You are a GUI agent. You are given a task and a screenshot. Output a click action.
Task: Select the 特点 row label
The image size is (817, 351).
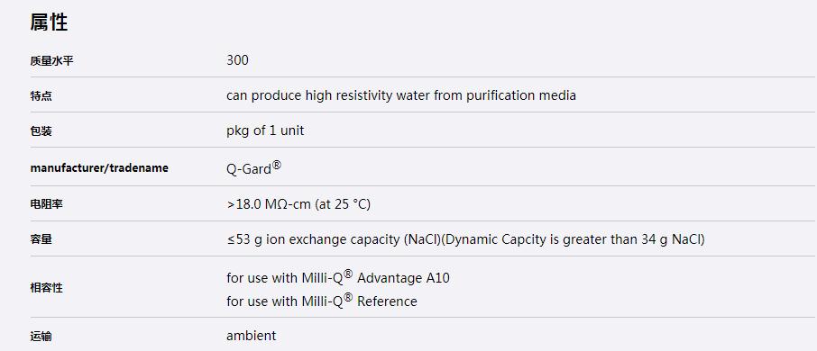coord(41,96)
